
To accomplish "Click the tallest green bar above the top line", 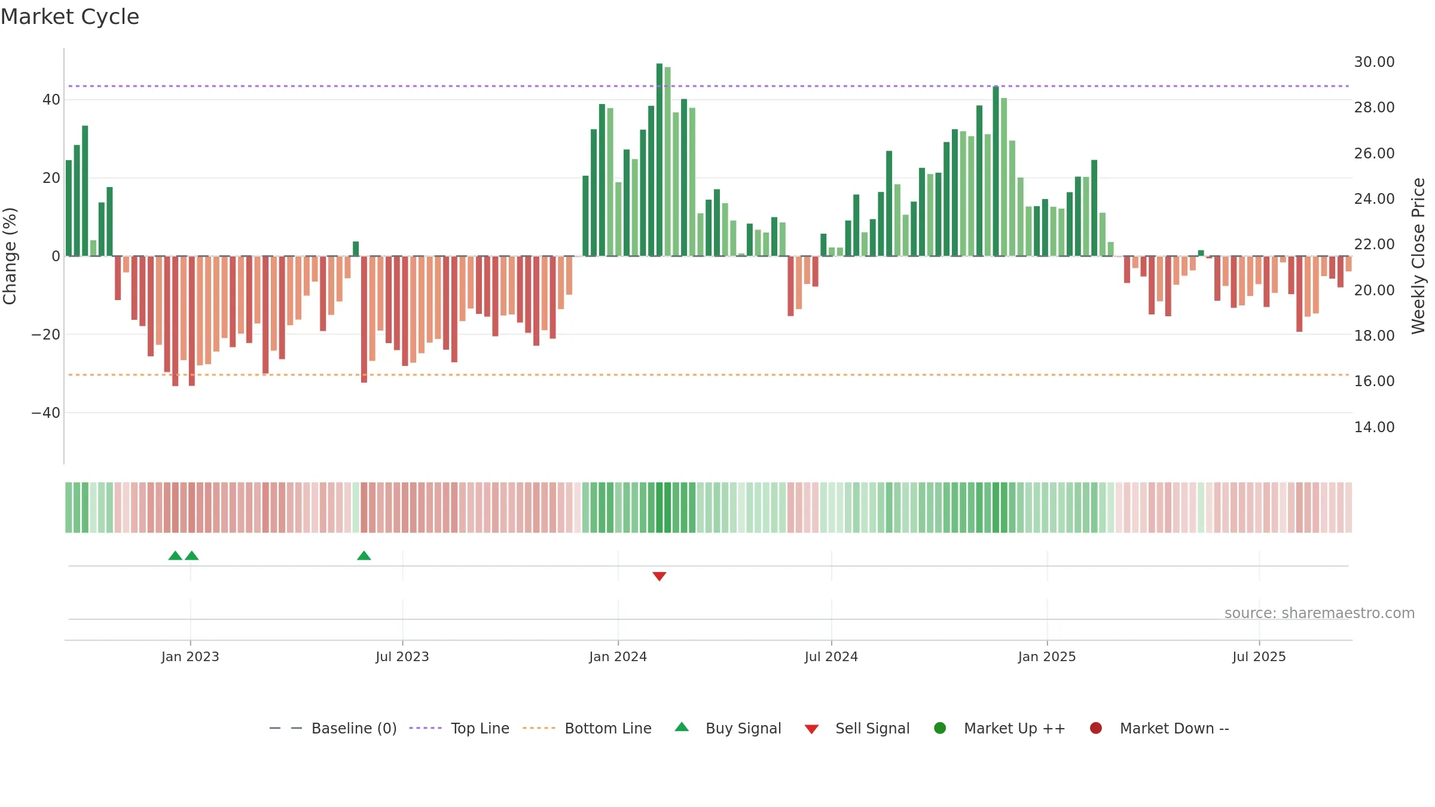I will [660, 160].
